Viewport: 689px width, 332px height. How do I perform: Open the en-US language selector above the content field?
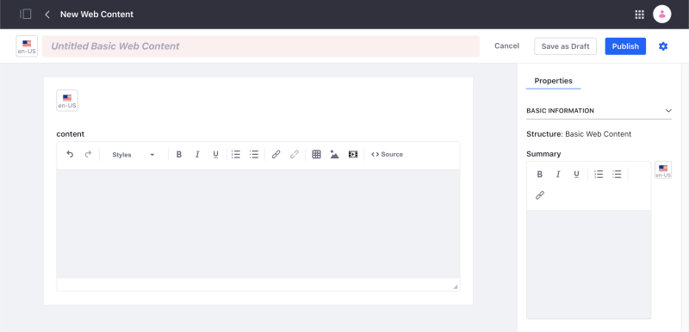tap(67, 101)
